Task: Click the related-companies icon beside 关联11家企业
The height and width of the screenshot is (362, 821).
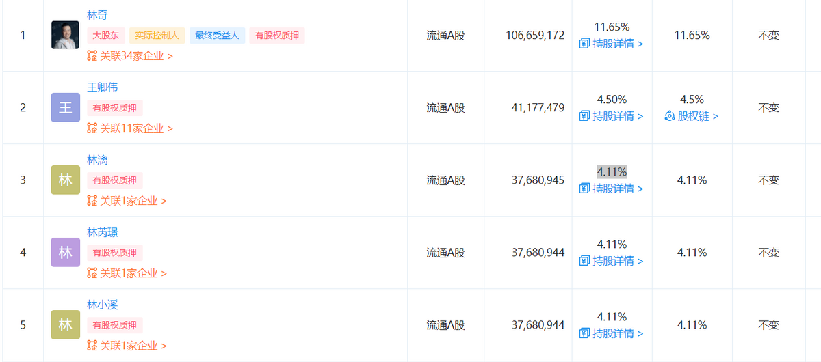Action: (x=92, y=128)
